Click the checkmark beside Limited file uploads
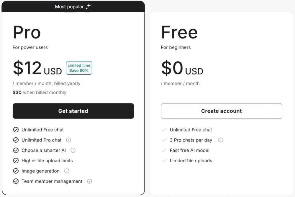 164,161
